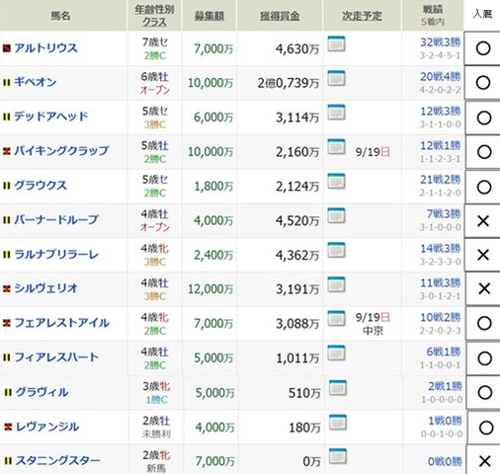Viewport: 500px width, 474px height.
Task: Click calendar icon in グラウクス row
Action: pyautogui.click(x=336, y=182)
